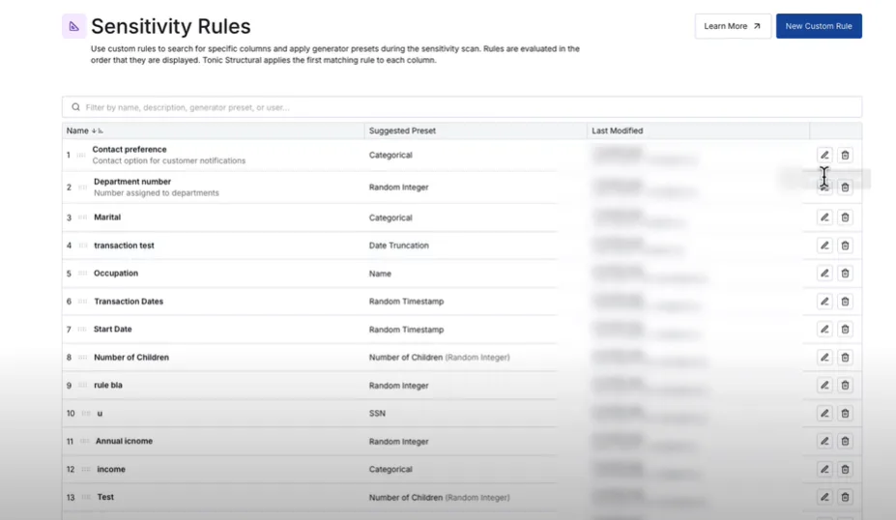Delete the Department number rule

[x=845, y=188]
